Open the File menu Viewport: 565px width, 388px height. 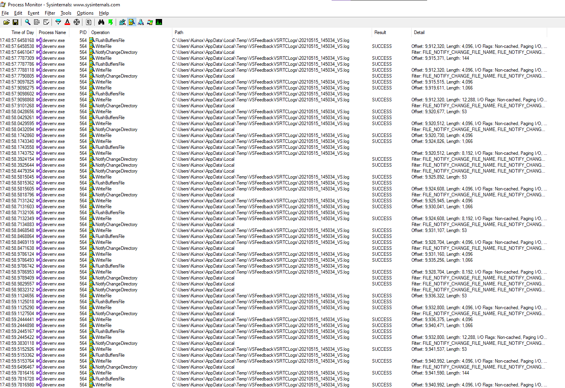click(x=5, y=13)
